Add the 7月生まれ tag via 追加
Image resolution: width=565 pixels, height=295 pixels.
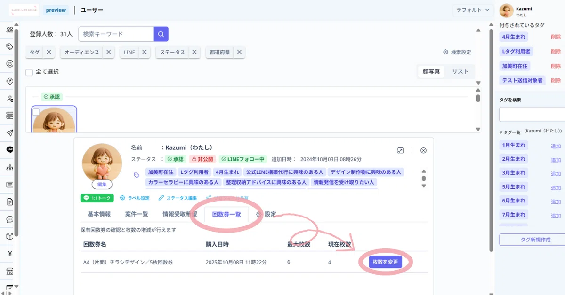click(556, 215)
